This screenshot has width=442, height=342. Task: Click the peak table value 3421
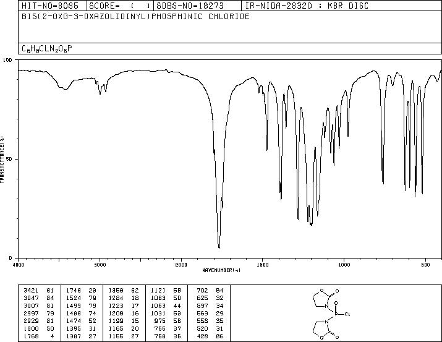coord(31,291)
